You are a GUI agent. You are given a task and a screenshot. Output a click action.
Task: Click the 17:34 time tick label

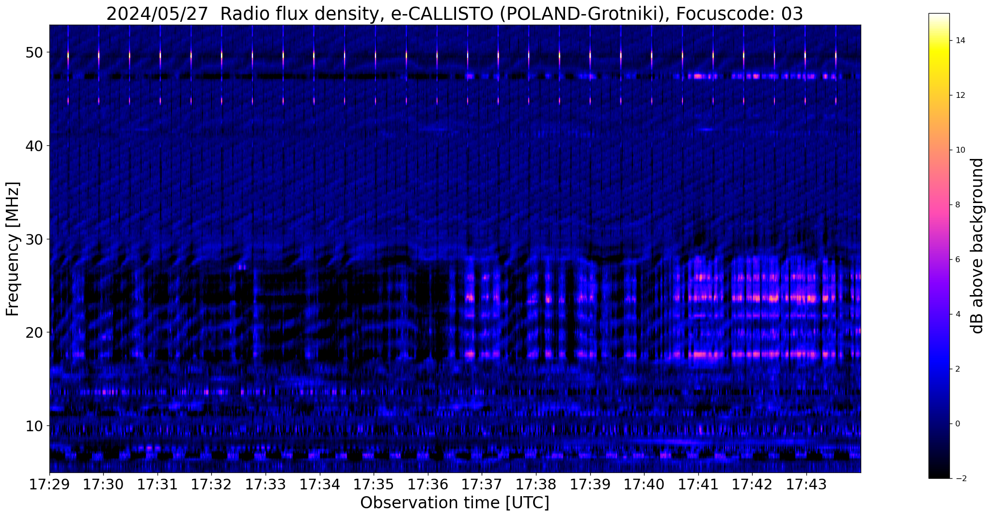pyautogui.click(x=320, y=485)
